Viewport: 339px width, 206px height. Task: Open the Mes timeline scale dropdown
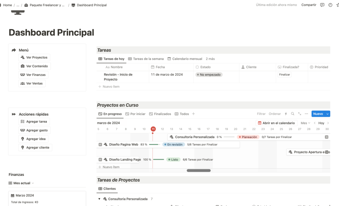pyautogui.click(x=305, y=123)
